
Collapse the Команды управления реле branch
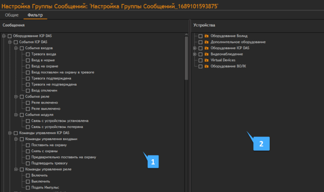16,169
